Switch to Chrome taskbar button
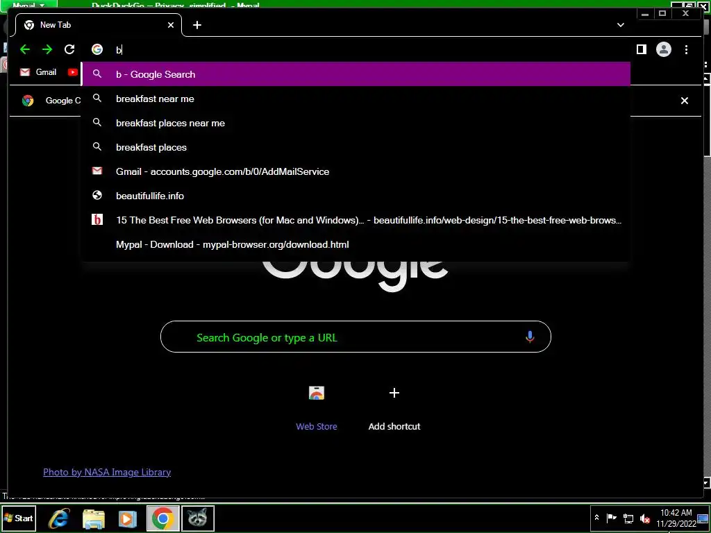This screenshot has width=711, height=533. click(x=162, y=518)
